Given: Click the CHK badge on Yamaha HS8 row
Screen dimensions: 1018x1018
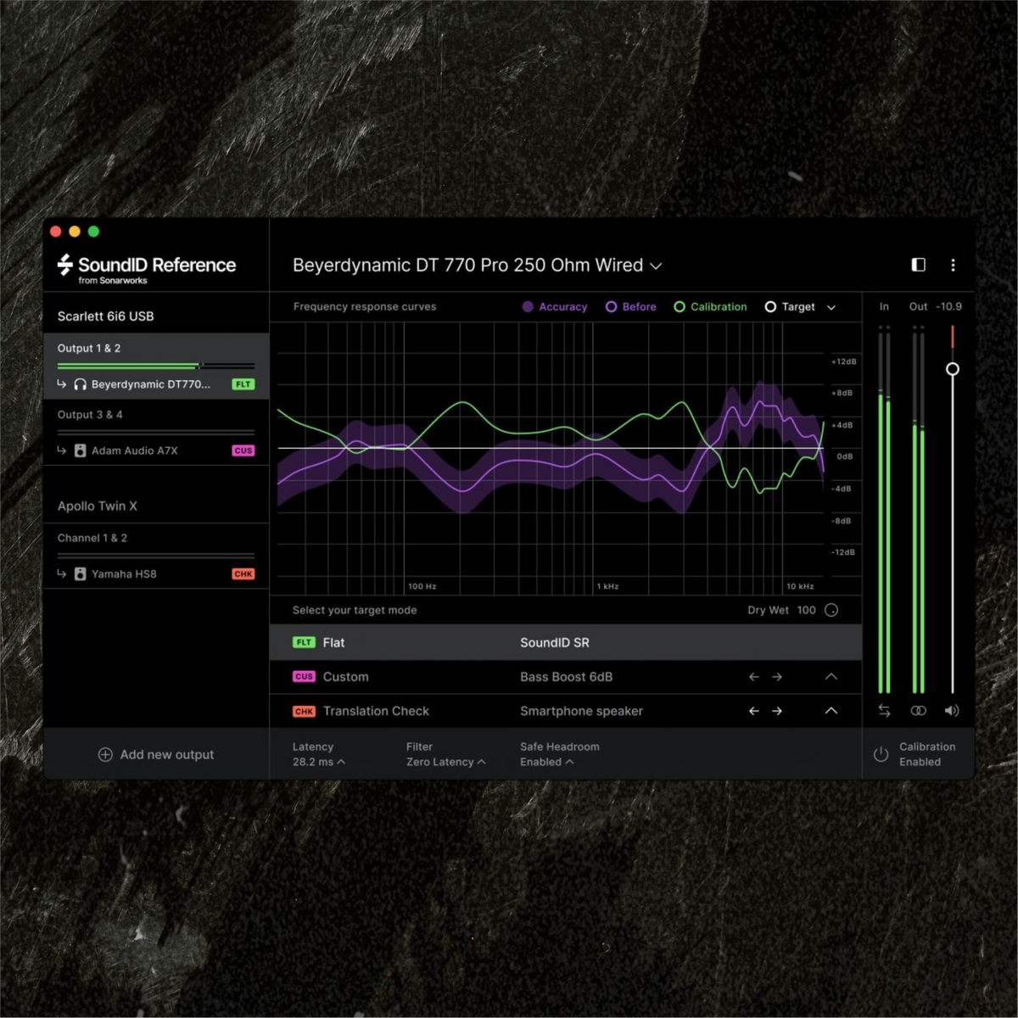Looking at the screenshot, I should pos(243,573).
